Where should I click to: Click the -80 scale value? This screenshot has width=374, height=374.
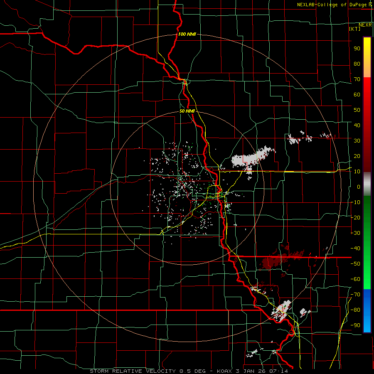click(x=356, y=310)
